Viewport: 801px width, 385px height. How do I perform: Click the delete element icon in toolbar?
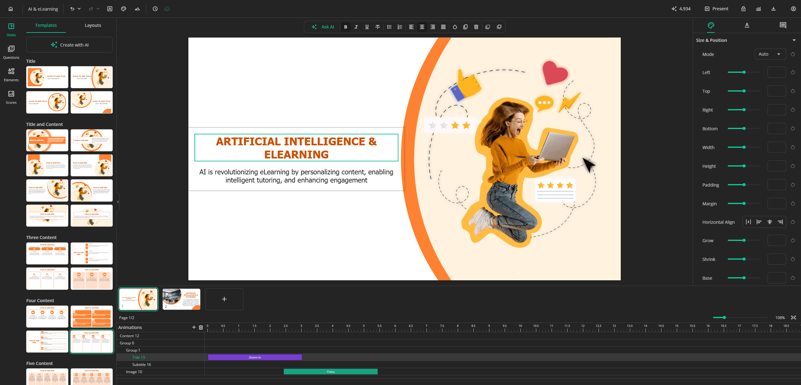pyautogui.click(x=476, y=27)
